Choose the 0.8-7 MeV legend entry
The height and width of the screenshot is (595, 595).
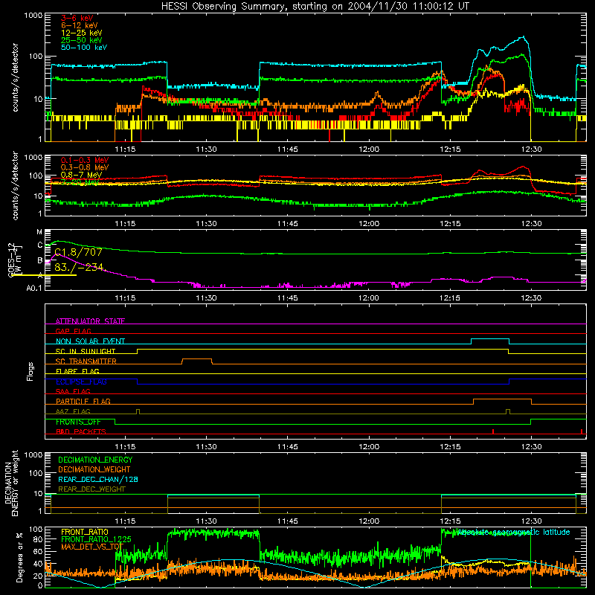(x=82, y=175)
